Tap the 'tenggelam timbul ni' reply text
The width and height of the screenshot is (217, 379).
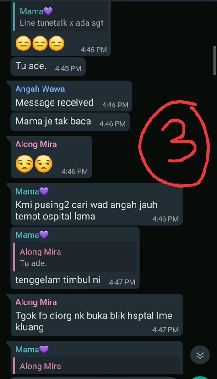coord(58,280)
